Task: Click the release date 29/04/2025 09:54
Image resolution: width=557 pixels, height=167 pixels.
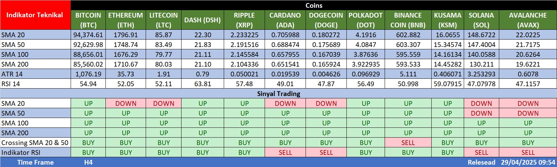Action: pyautogui.click(x=528, y=162)
